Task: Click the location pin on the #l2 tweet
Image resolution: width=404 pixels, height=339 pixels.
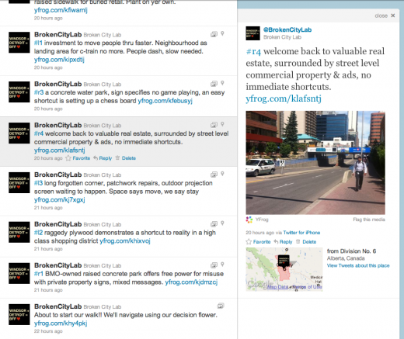Action: click(x=222, y=223)
